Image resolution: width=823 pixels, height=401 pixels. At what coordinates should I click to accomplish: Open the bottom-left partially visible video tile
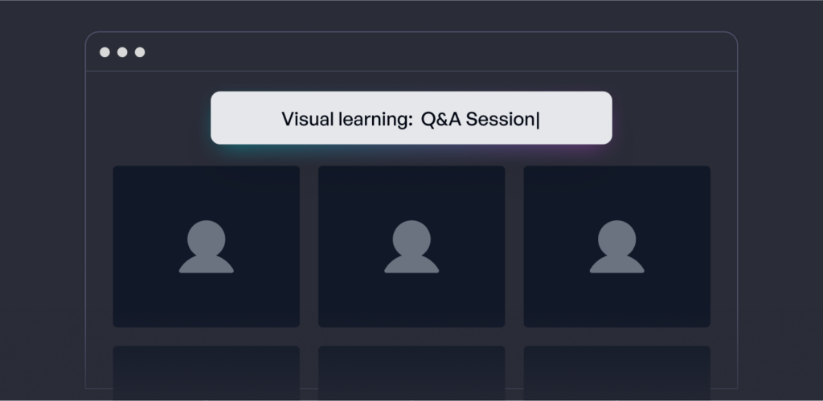coord(207,373)
